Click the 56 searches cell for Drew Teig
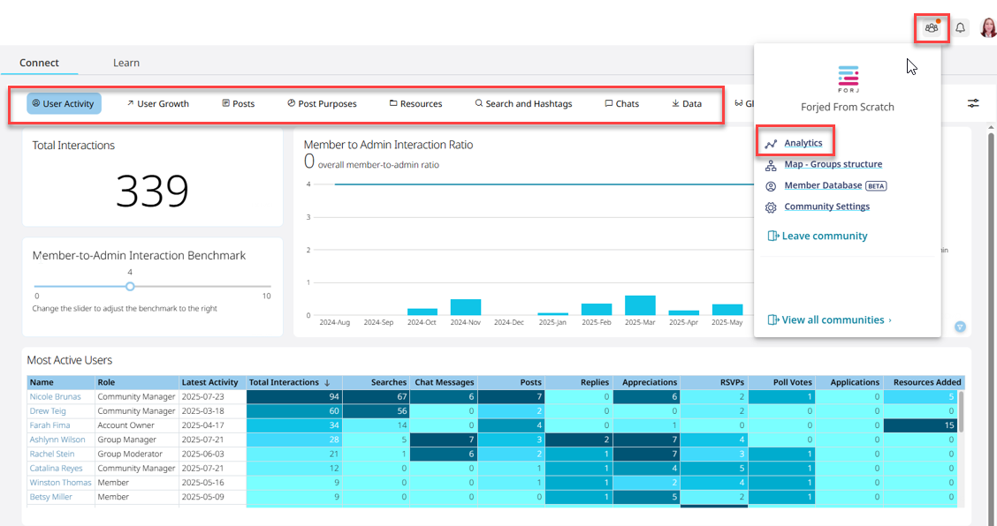The height and width of the screenshot is (526, 997). coord(376,411)
